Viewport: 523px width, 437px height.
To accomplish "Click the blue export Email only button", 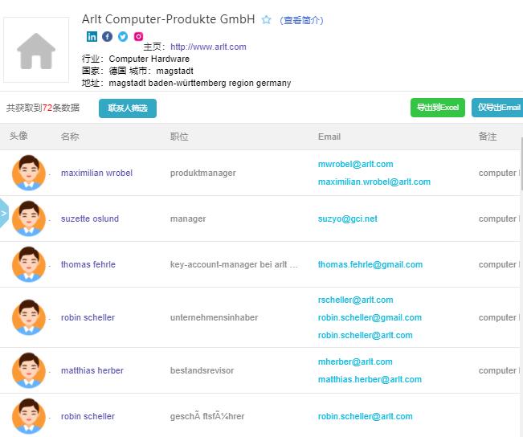I will 498,108.
